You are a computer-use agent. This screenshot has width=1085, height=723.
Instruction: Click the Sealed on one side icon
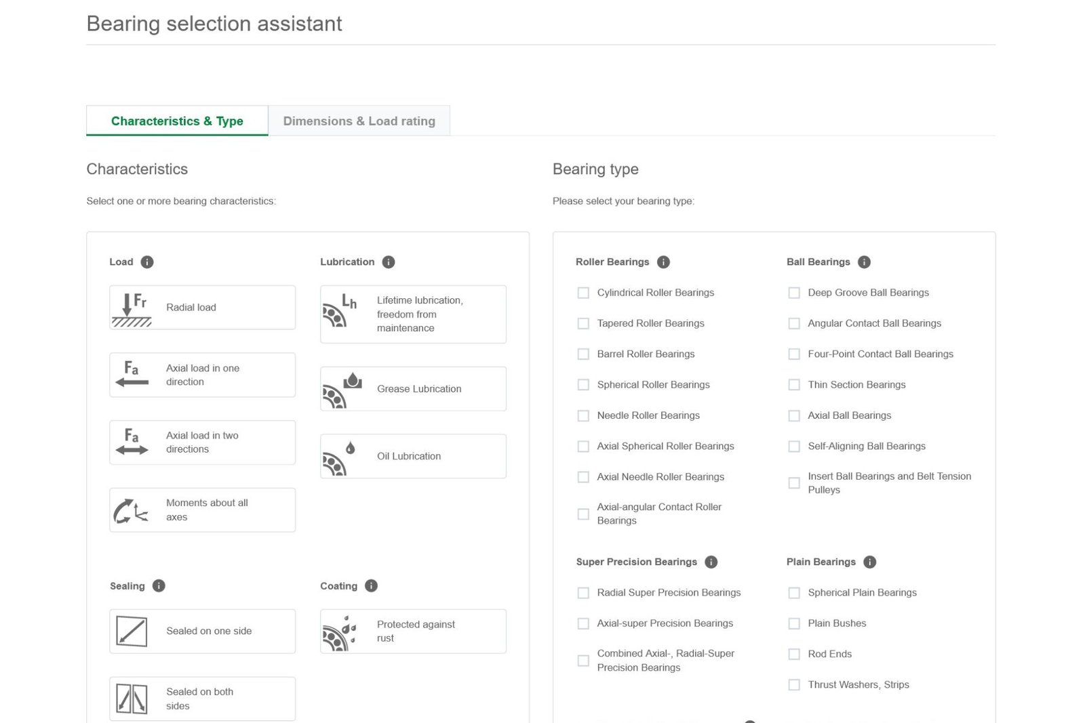(x=132, y=632)
